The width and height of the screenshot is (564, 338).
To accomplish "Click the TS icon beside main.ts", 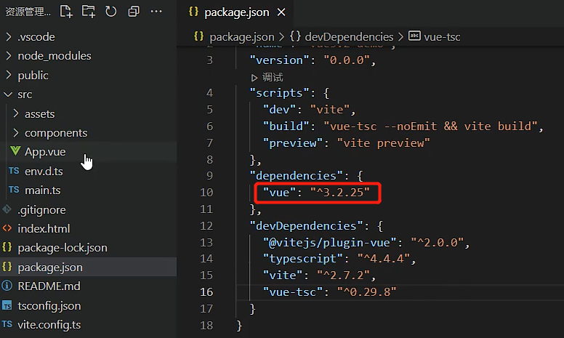I will (x=14, y=190).
